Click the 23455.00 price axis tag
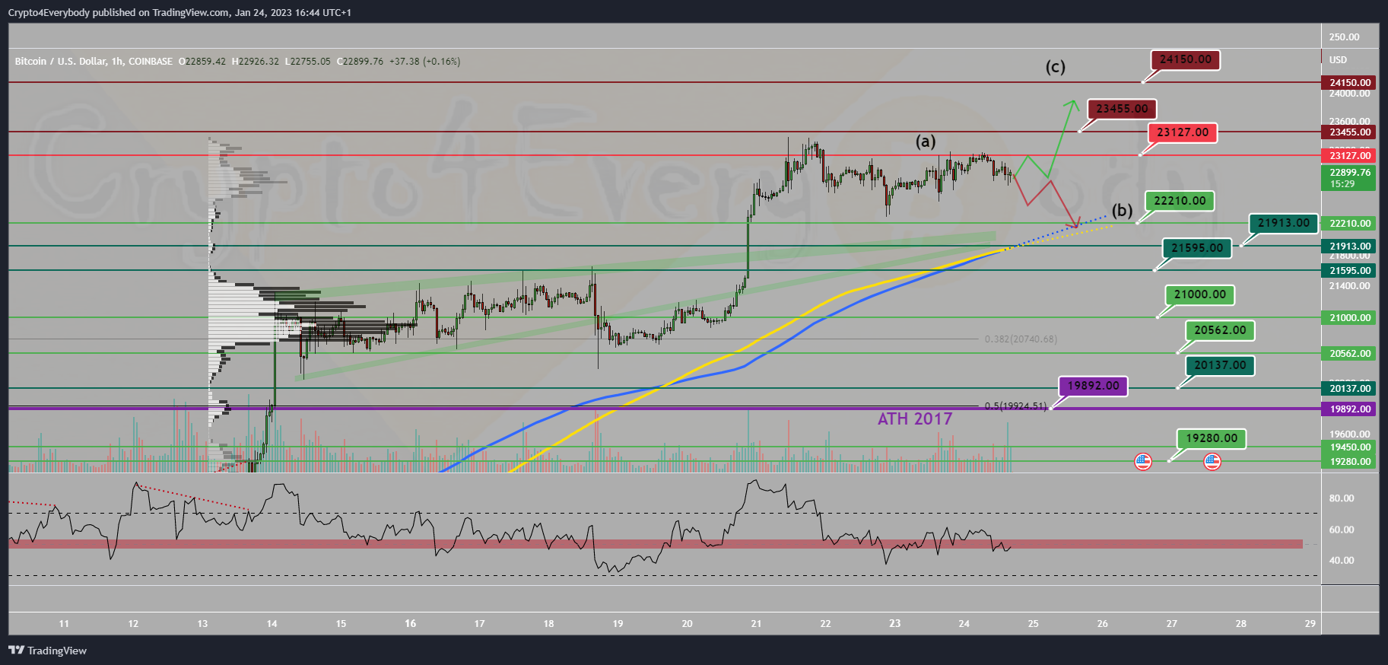Screen dimensions: 1388x665 tap(1350, 132)
